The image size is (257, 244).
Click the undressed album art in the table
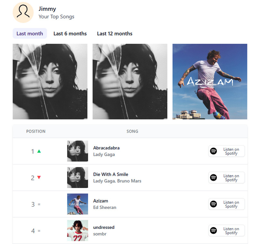pos(77,230)
